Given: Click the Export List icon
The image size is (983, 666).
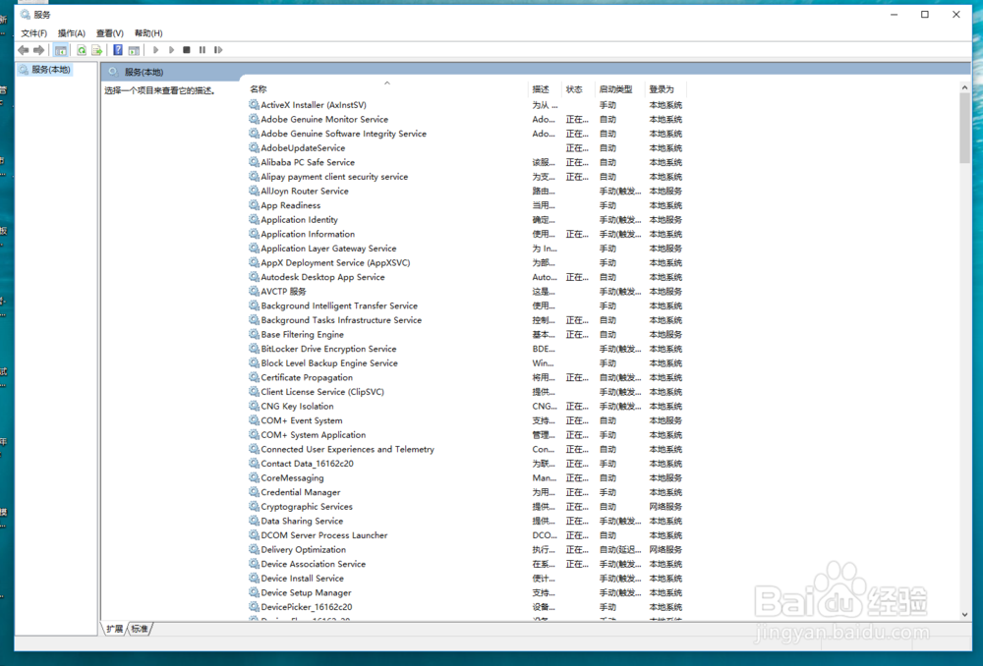Looking at the screenshot, I should (95, 49).
